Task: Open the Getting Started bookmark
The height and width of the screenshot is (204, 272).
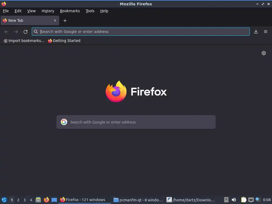Action: (64, 41)
